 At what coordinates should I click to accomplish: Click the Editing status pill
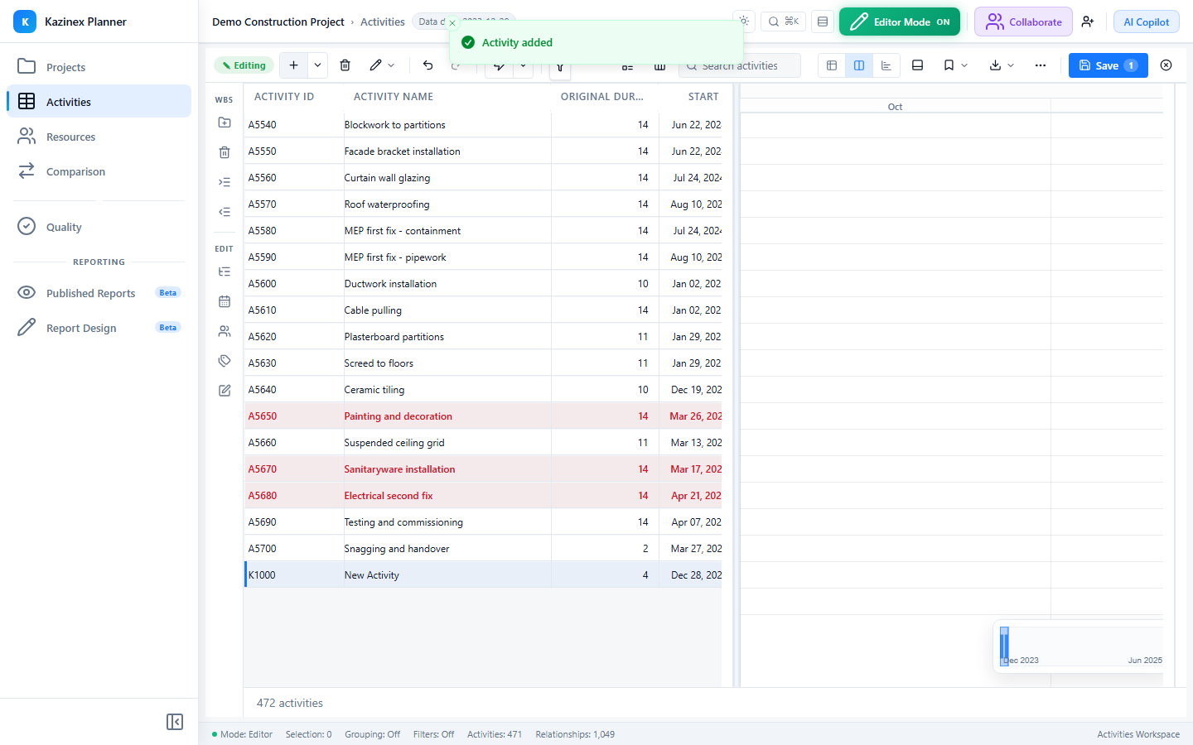point(244,65)
